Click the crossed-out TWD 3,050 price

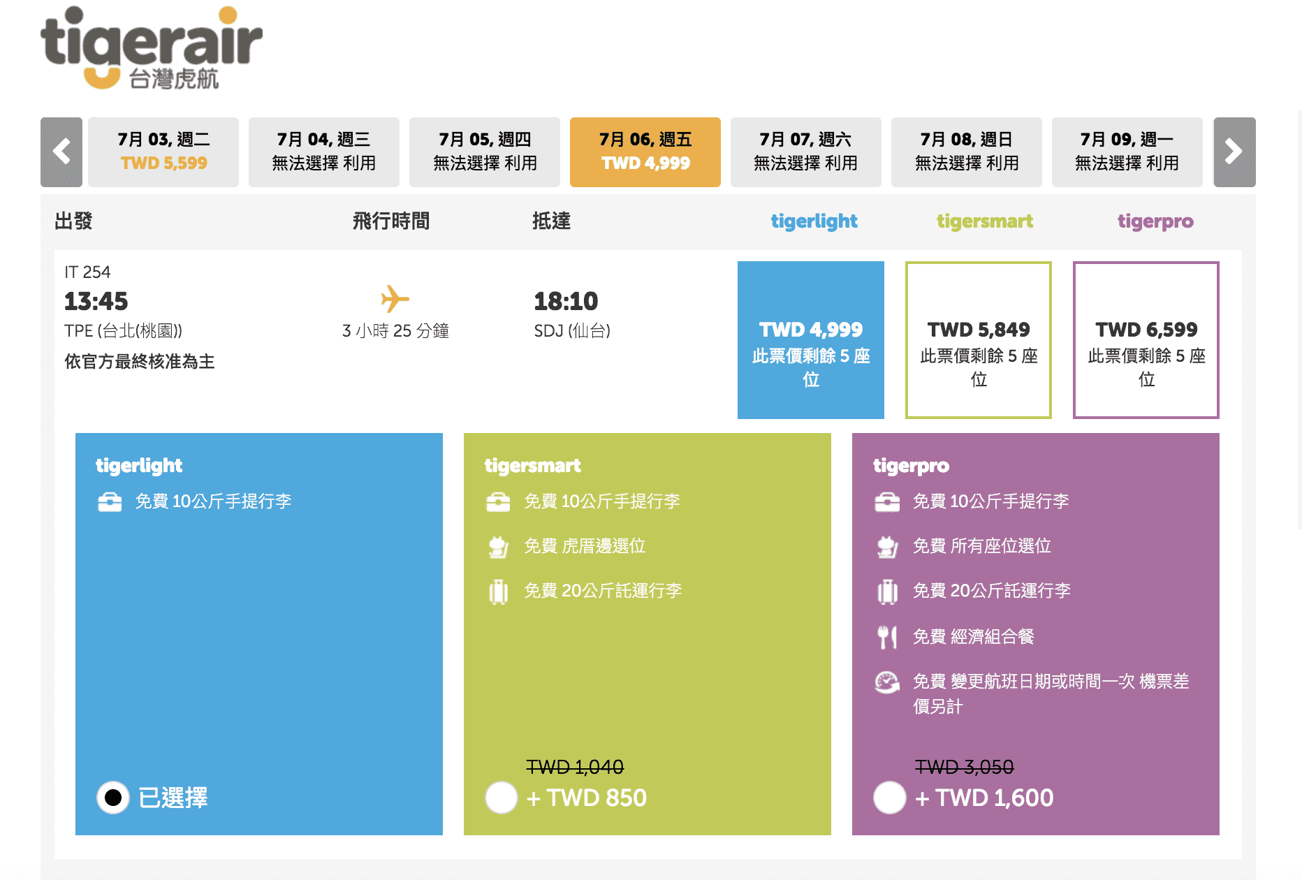pyautogui.click(x=964, y=767)
